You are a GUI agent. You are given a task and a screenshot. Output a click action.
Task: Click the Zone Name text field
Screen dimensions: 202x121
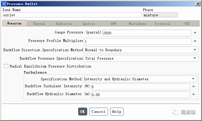[72, 15]
